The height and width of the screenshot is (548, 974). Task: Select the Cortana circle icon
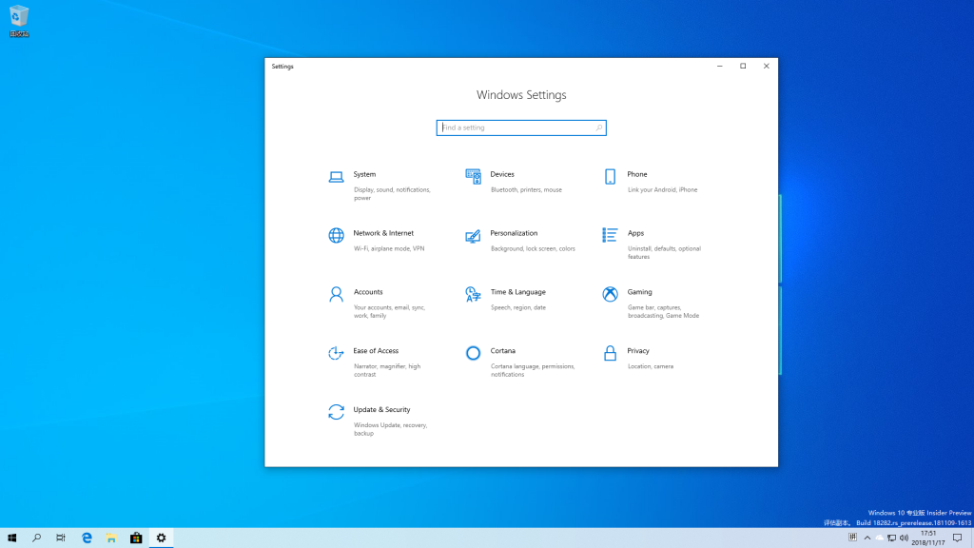click(473, 353)
